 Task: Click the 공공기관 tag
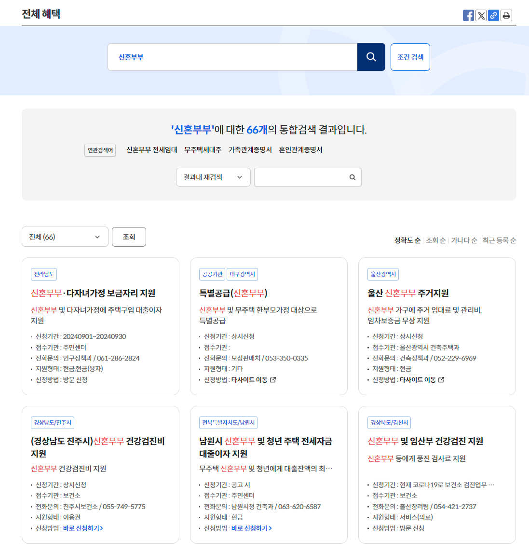click(x=212, y=274)
